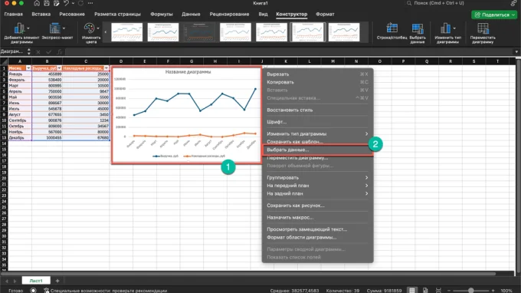Open the Данные ribbon tab
This screenshot has height=293, width=521.
pos(191,15)
